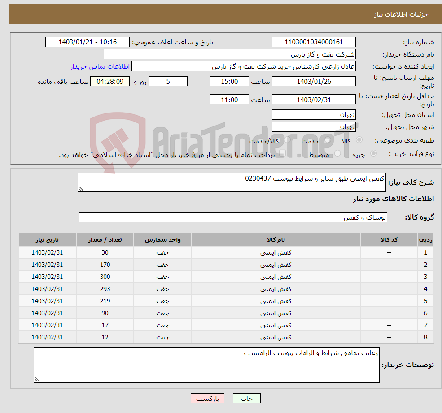Click the announcement date field 1403/01/21 - 10:16

(x=88, y=42)
